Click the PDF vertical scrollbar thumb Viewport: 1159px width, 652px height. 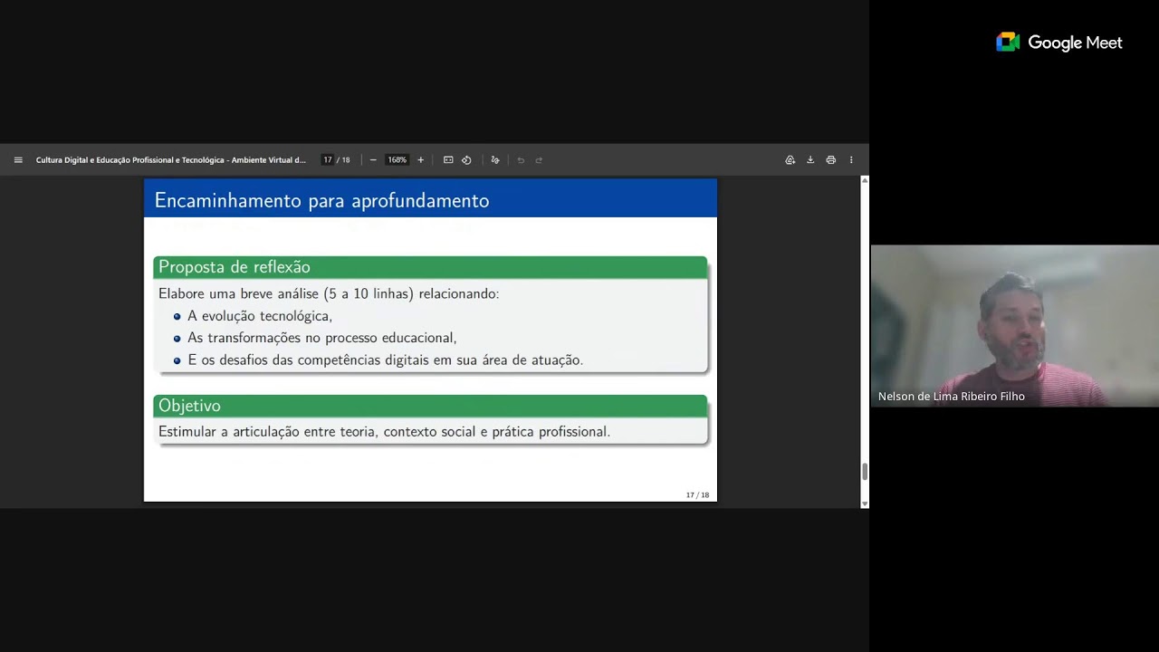pos(865,471)
